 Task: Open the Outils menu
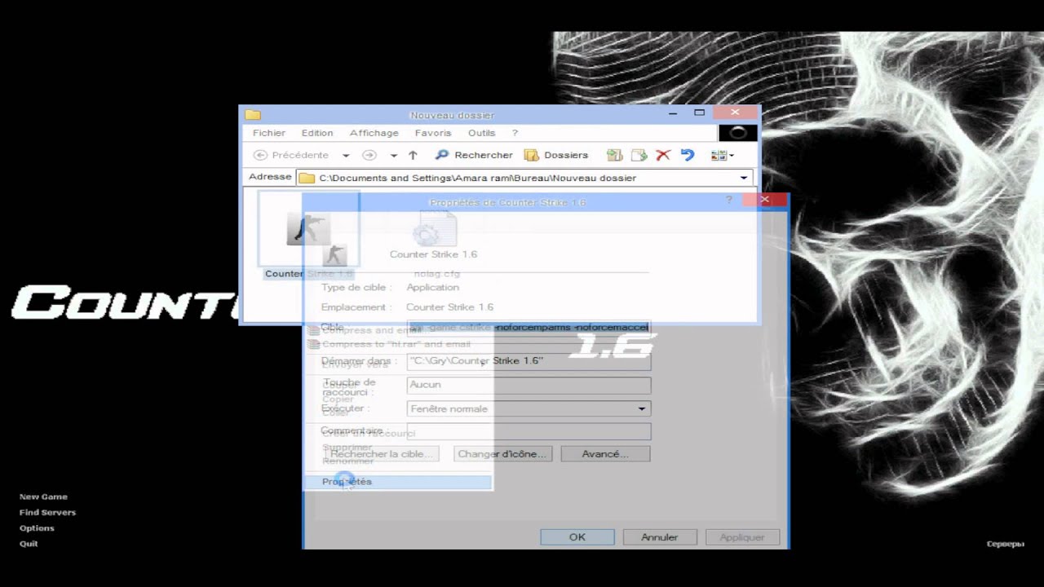click(481, 133)
